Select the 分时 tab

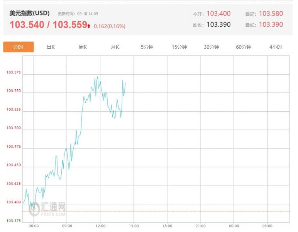click(19, 47)
